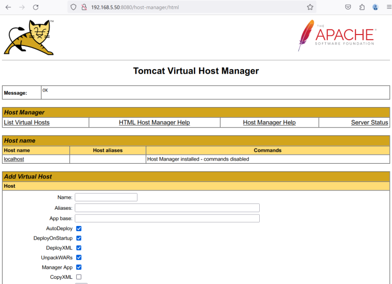Click the Apache Software Foundation logo
Screen dimensions: 392x284
[x=337, y=36]
